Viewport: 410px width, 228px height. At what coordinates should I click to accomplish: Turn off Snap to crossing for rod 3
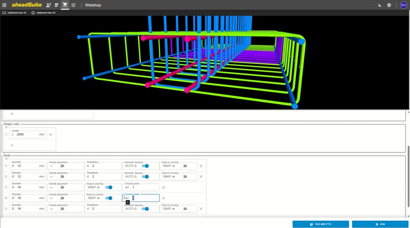(x=109, y=187)
